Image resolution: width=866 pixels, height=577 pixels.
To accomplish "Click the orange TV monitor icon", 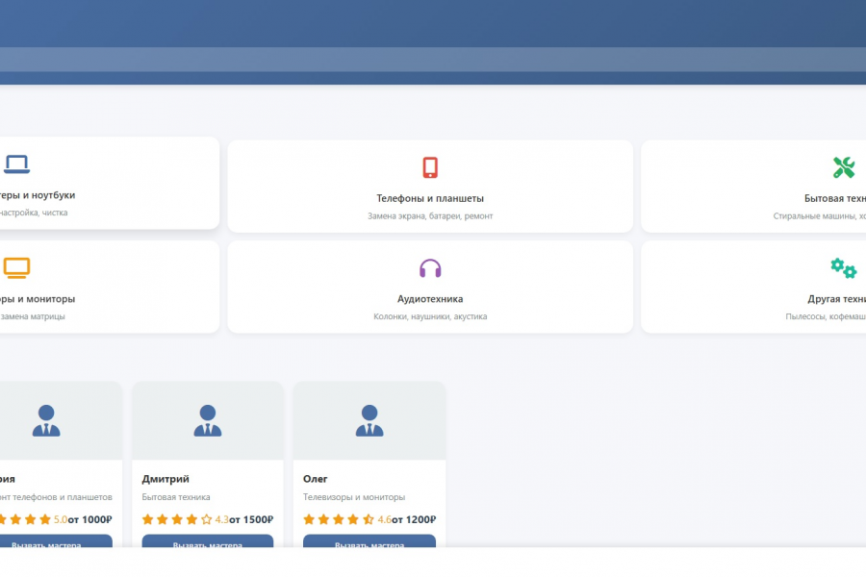I will click(x=17, y=267).
